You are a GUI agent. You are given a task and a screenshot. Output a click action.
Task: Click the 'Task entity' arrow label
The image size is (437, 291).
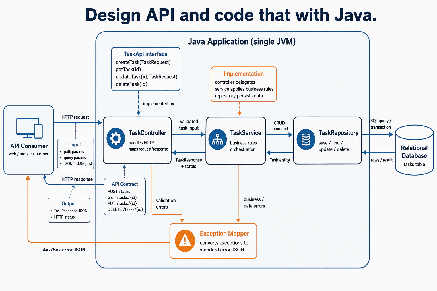pos(280,160)
